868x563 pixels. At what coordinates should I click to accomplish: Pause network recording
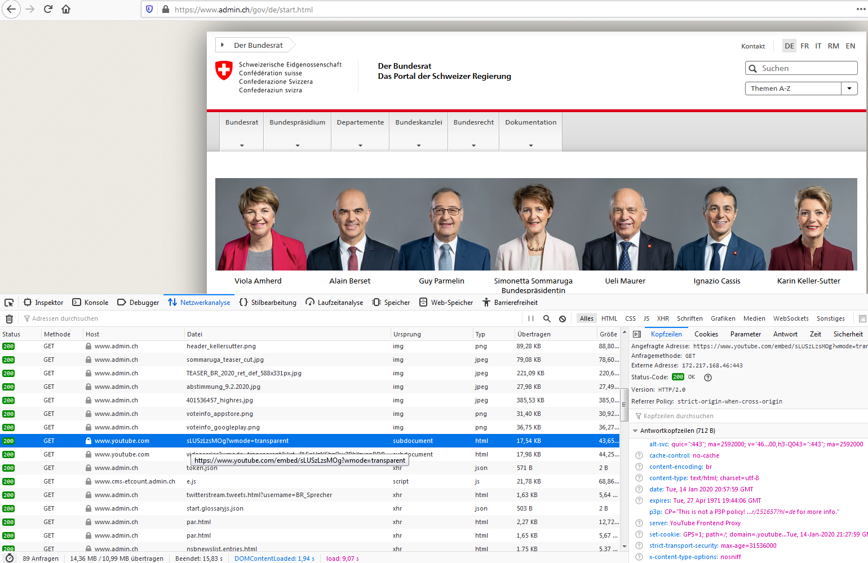coord(531,319)
